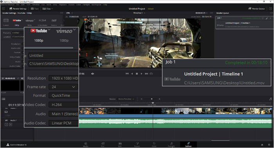The image size is (274, 148).
Task: Open the Trim menu
Action: tap(28, 5)
